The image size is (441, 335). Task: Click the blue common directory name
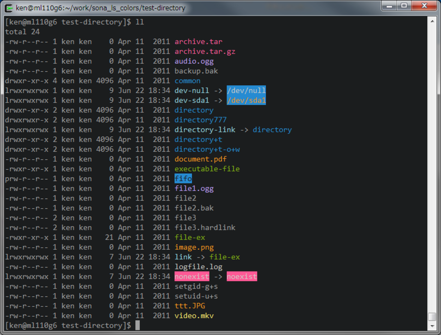[x=187, y=81]
